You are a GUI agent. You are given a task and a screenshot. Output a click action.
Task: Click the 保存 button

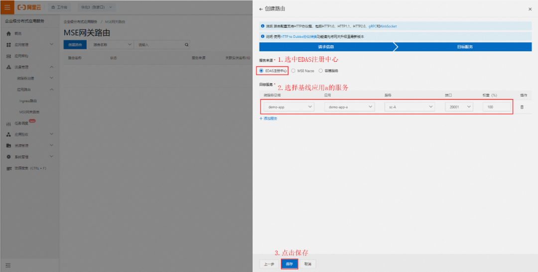[x=289, y=264]
